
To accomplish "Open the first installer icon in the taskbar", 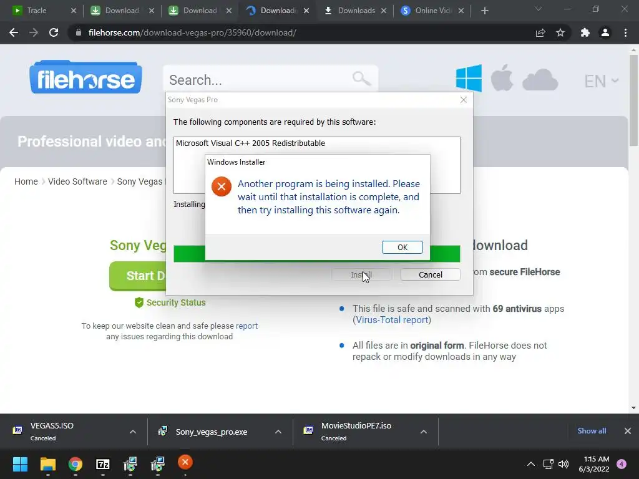I will pyautogui.click(x=130, y=464).
